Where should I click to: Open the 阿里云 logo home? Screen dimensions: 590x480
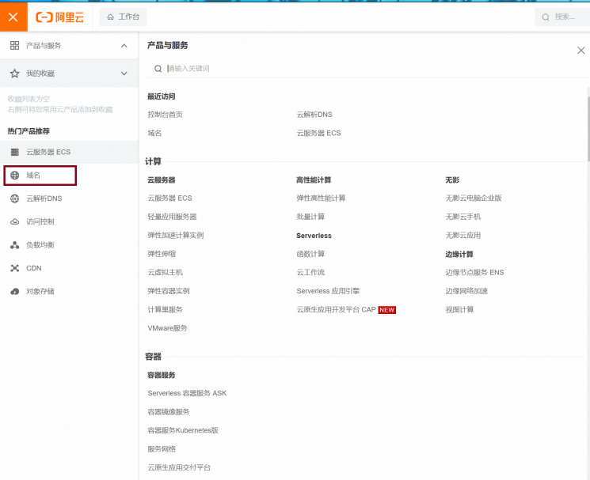click(60, 17)
